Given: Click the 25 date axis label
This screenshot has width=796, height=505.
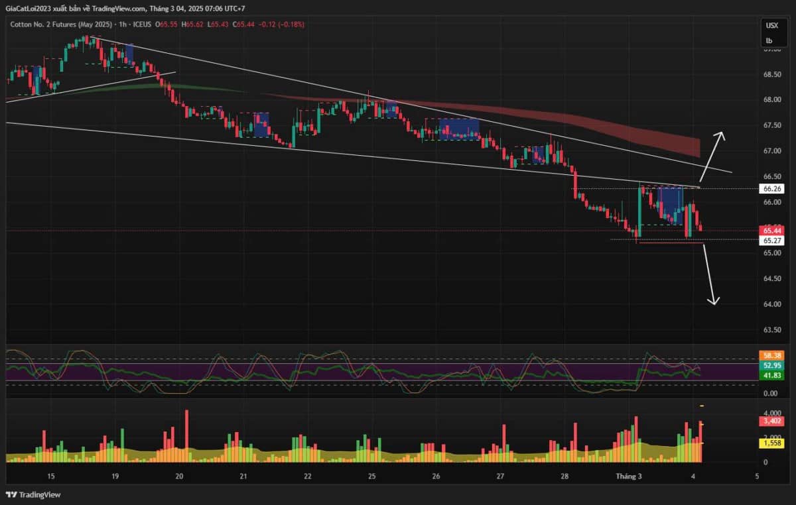Looking at the screenshot, I should point(371,476).
